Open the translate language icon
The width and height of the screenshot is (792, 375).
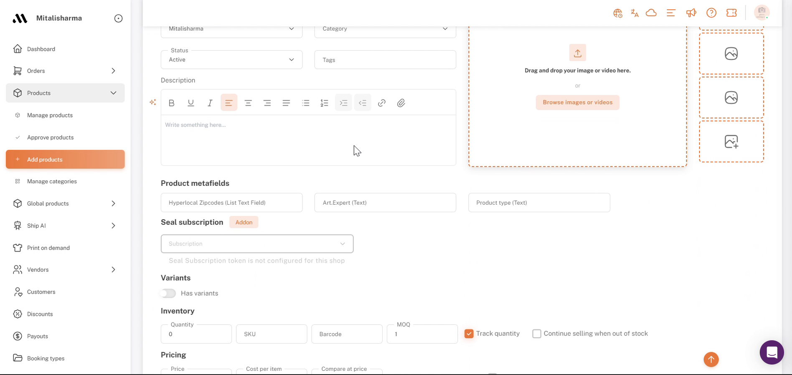[635, 13]
